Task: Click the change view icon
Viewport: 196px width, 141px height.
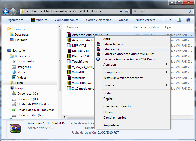Action: pos(165,20)
